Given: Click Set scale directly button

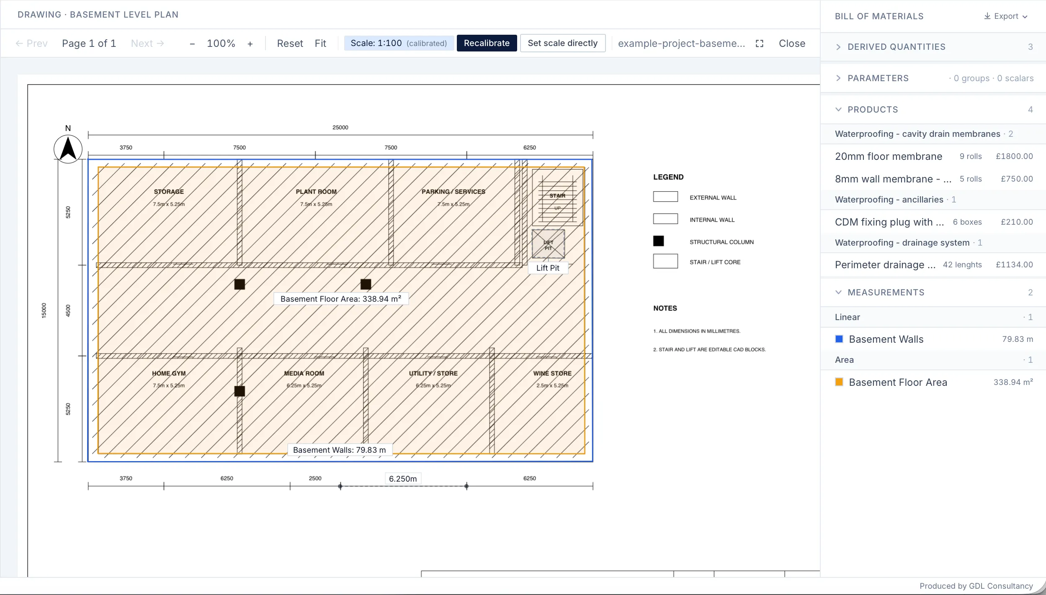Looking at the screenshot, I should [562, 43].
